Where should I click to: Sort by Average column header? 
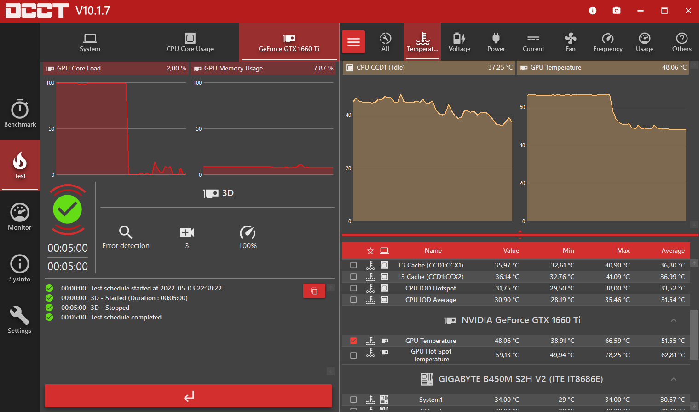(673, 250)
